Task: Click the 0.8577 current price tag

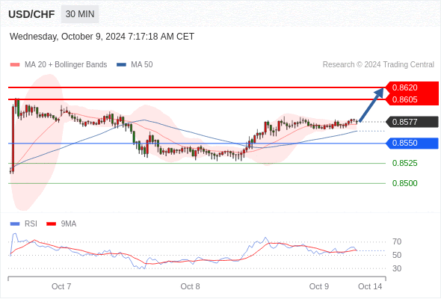Action: (412, 122)
